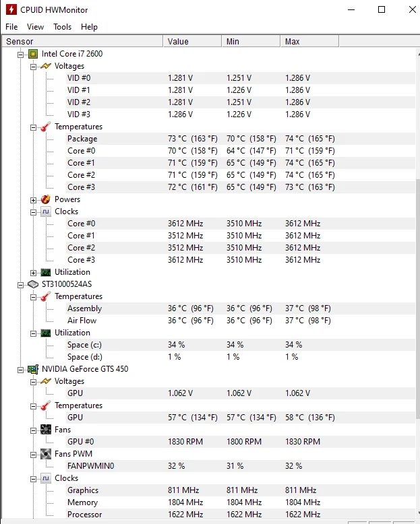
Task: Click the CPU Clocks waveform icon
Action: 45,211
